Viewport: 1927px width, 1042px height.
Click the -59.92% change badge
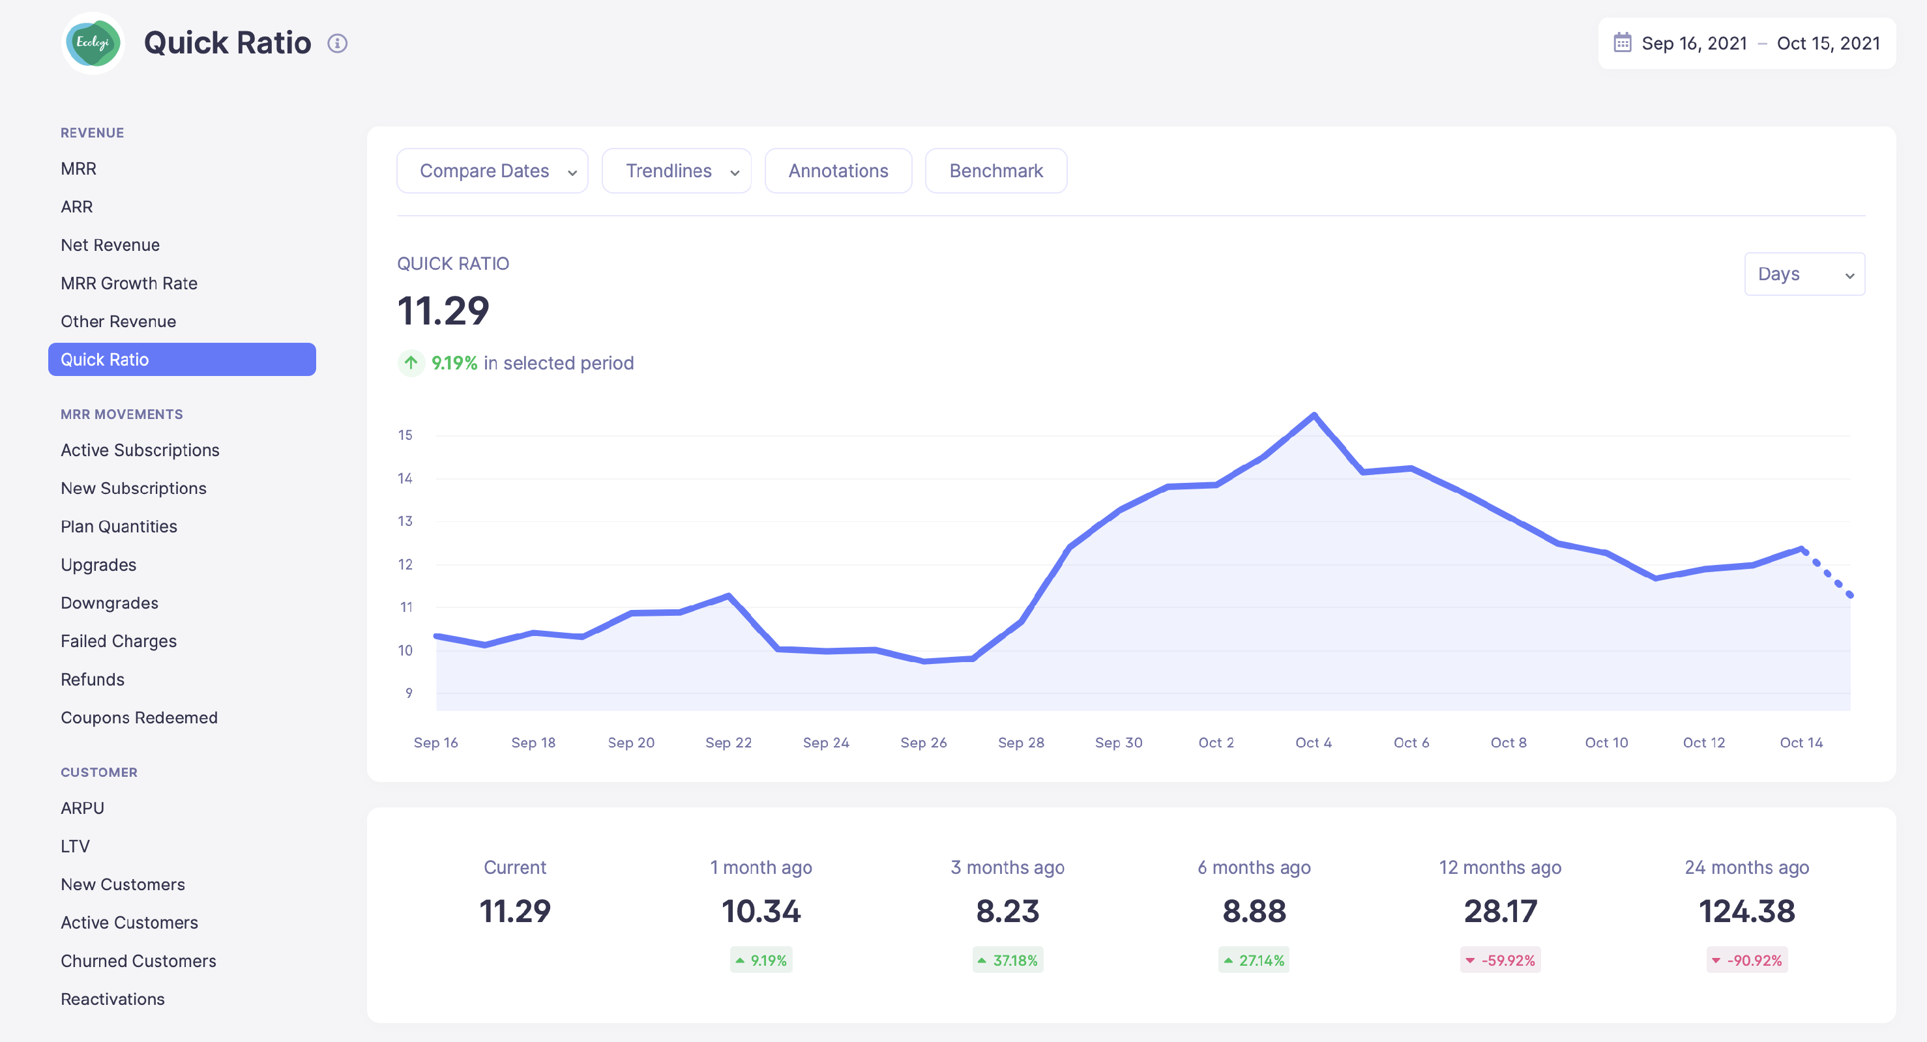click(1499, 960)
